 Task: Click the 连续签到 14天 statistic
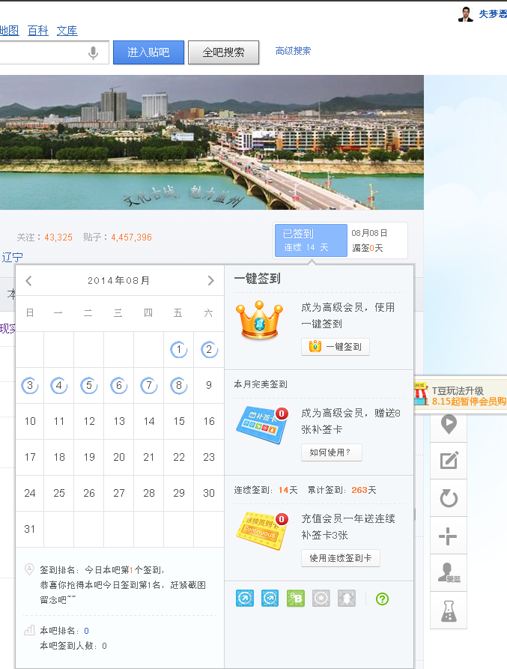point(266,490)
